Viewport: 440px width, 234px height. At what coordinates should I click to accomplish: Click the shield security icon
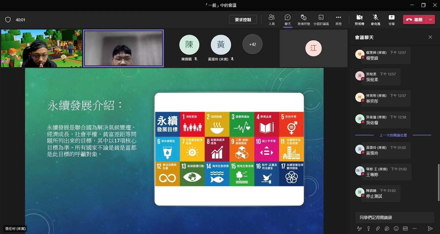[8, 20]
